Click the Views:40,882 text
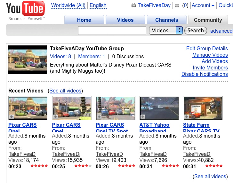Viewport: 233px width, 183px height. pos(198,160)
